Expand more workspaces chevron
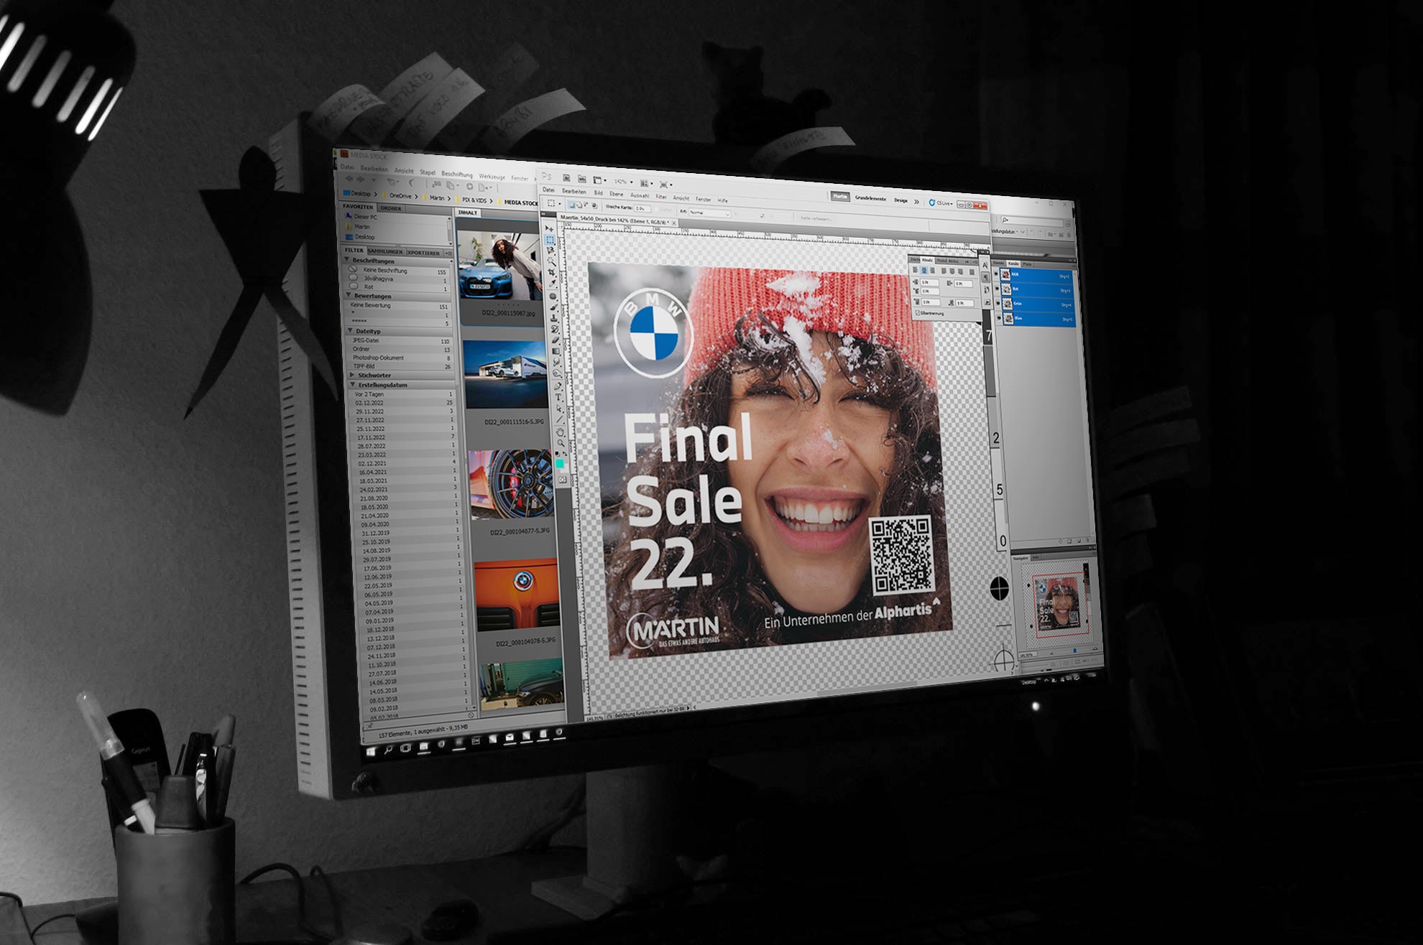Image resolution: width=1423 pixels, height=945 pixels. click(x=916, y=202)
